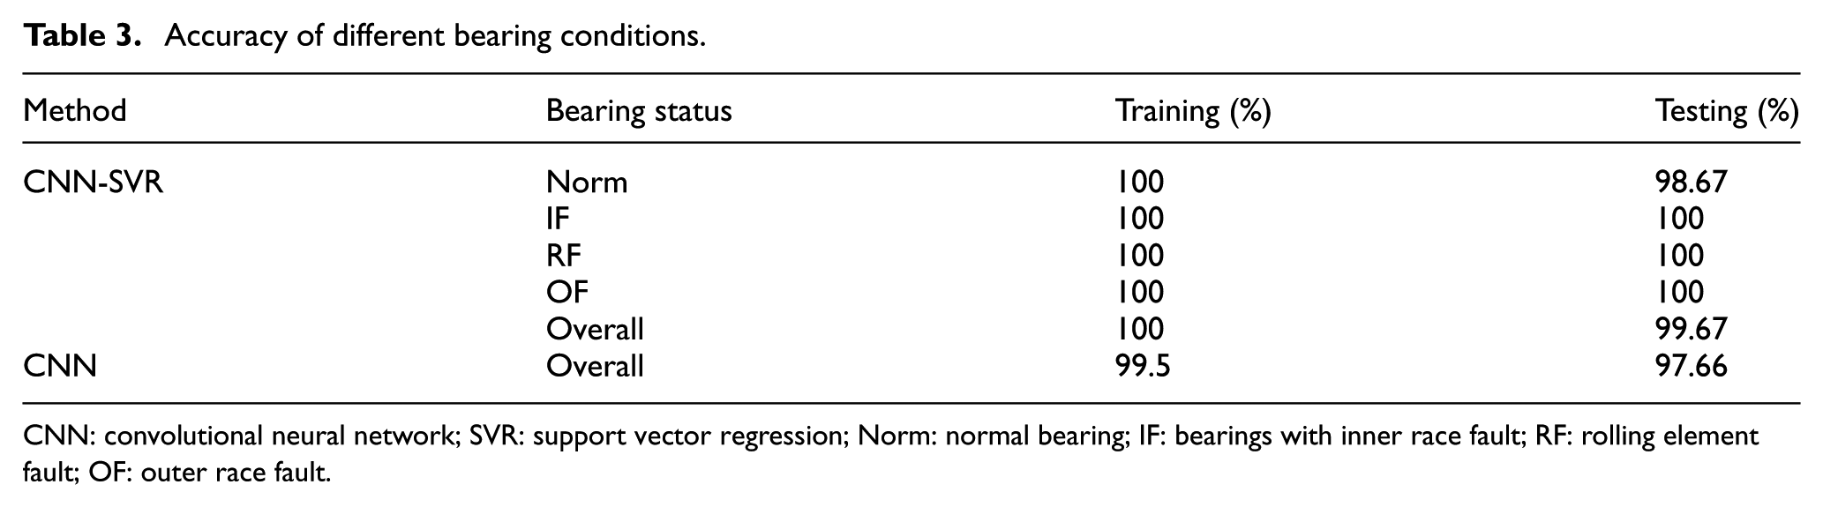
Task: Click the 99.5 training value
Action: 1143,365
